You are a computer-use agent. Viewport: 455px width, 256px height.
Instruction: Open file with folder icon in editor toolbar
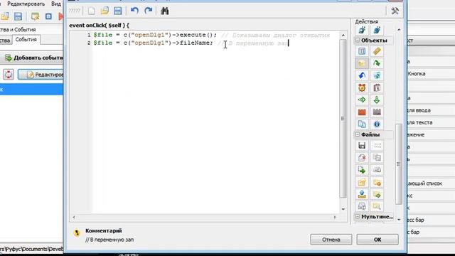click(x=105, y=11)
